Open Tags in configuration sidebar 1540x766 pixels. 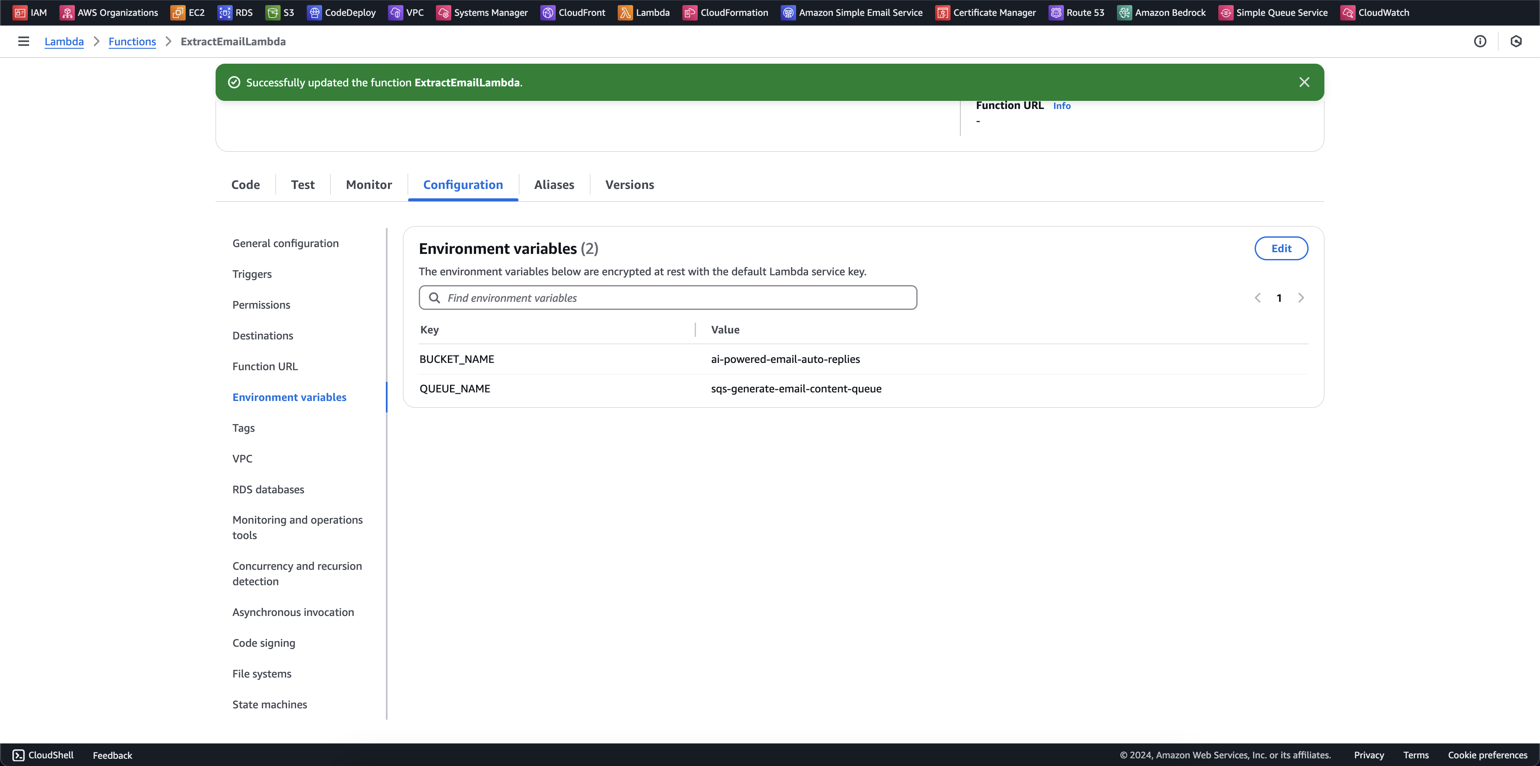point(243,428)
